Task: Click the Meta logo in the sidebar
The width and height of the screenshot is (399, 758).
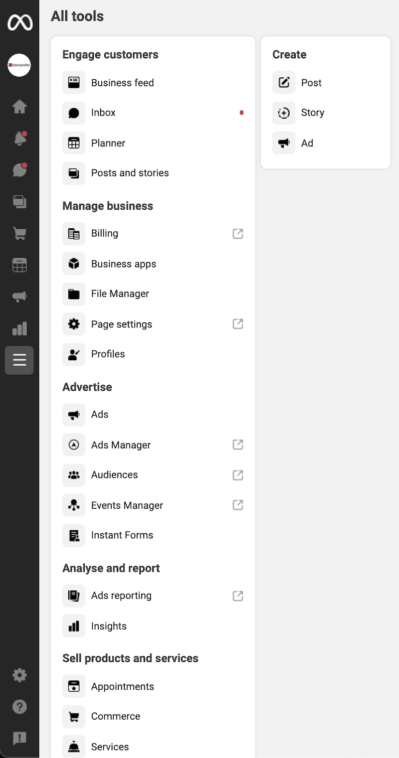Action: 19,22
